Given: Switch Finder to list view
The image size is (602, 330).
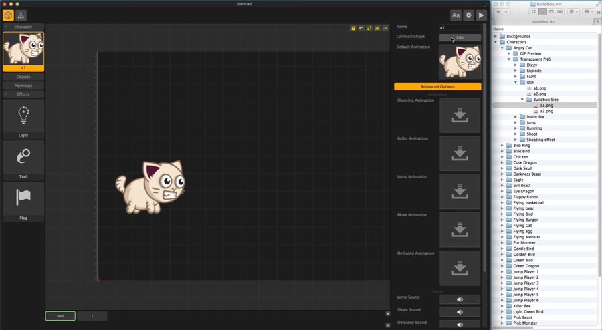Looking at the screenshot, I should [x=542, y=12].
